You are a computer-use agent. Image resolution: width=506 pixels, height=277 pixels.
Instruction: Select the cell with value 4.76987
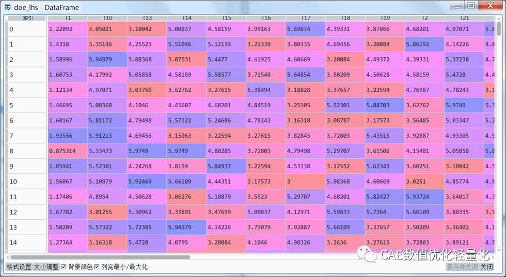click(x=424, y=90)
